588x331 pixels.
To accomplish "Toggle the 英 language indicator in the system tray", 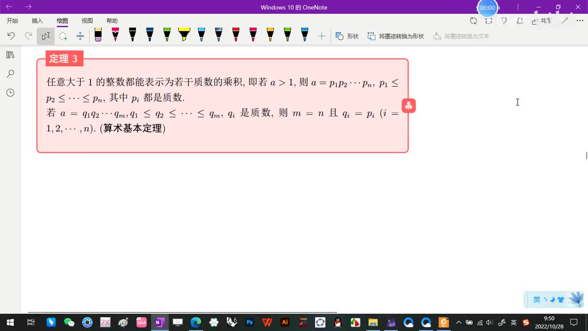I will [514, 323].
